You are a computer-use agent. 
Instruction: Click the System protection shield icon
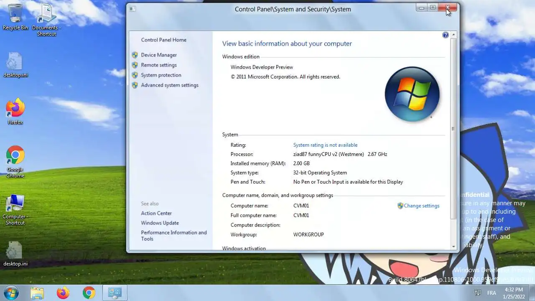coord(135,75)
